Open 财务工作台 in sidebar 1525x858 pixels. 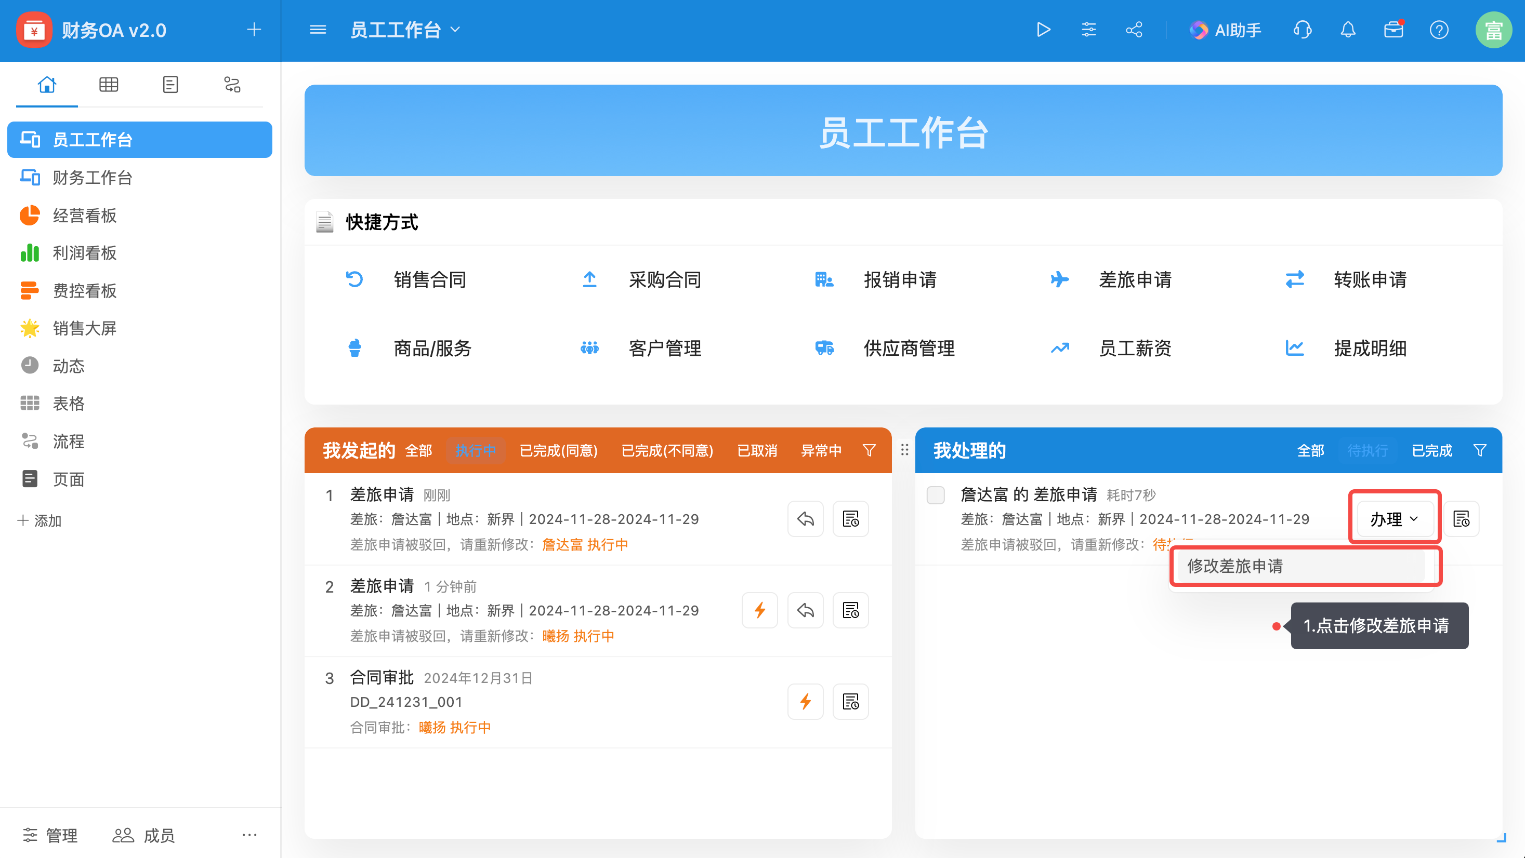(140, 178)
